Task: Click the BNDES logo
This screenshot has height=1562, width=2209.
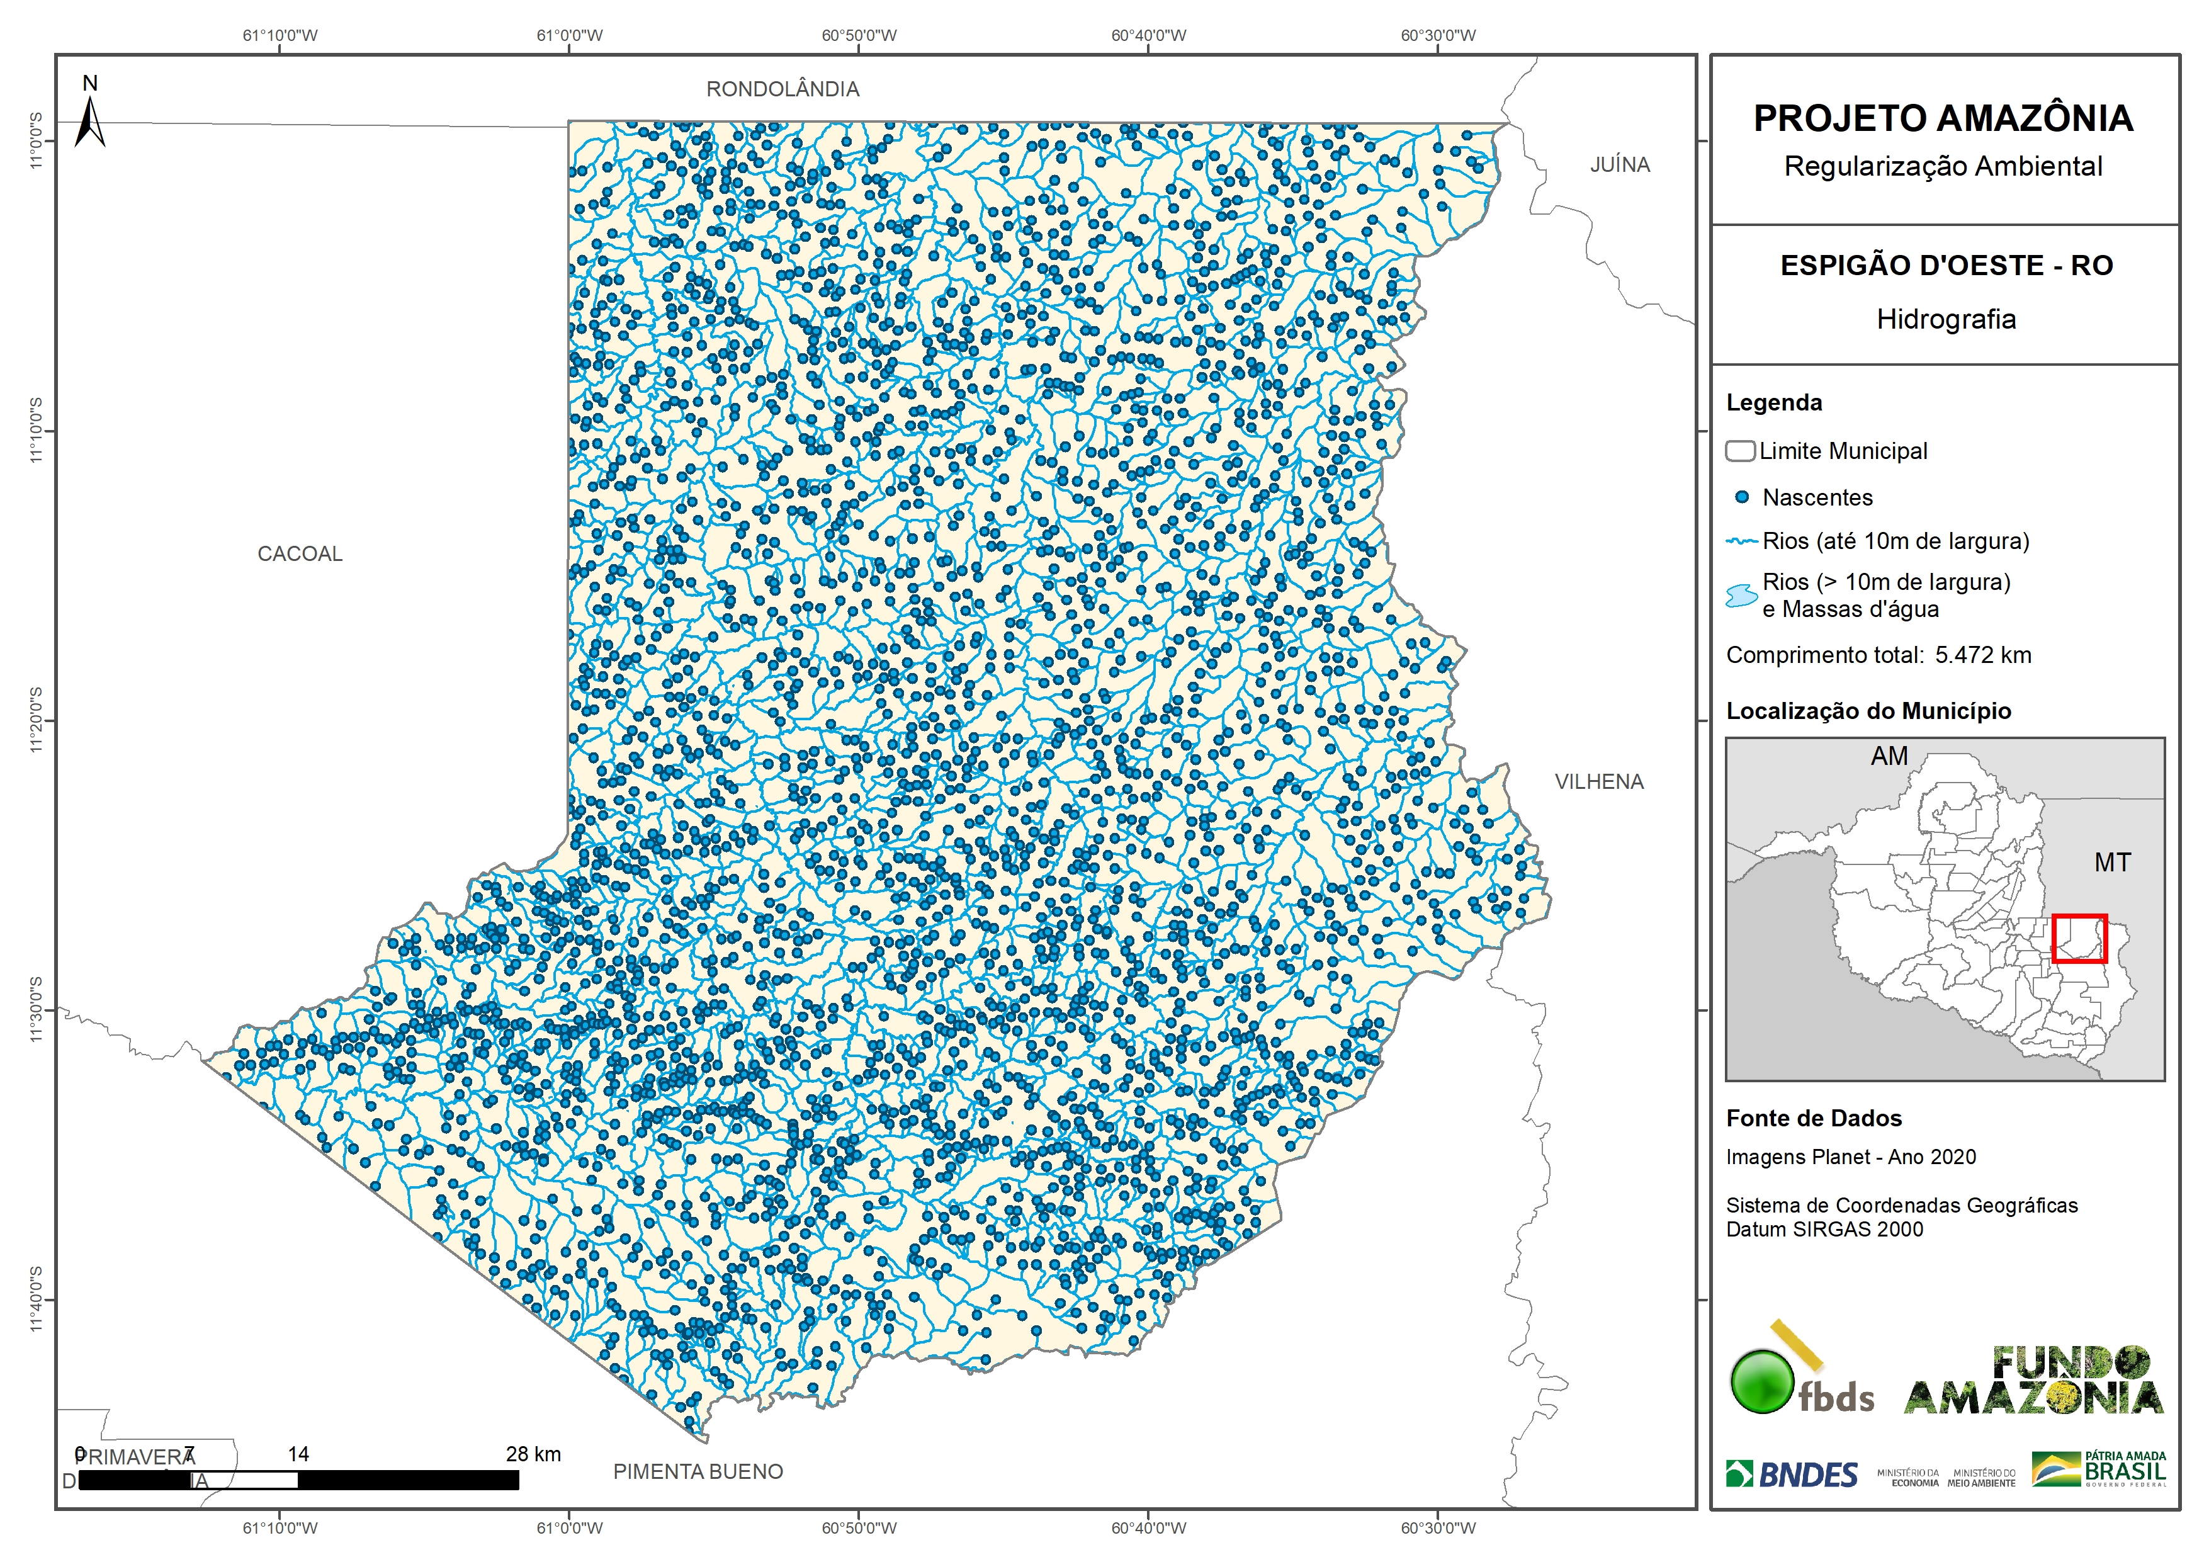Action: pyautogui.click(x=1792, y=1474)
